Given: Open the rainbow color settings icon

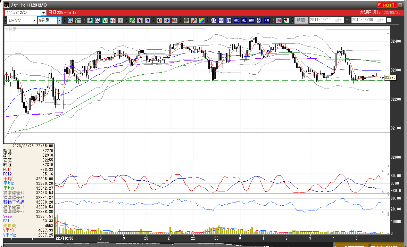Looking at the screenshot, I should click(201, 20).
